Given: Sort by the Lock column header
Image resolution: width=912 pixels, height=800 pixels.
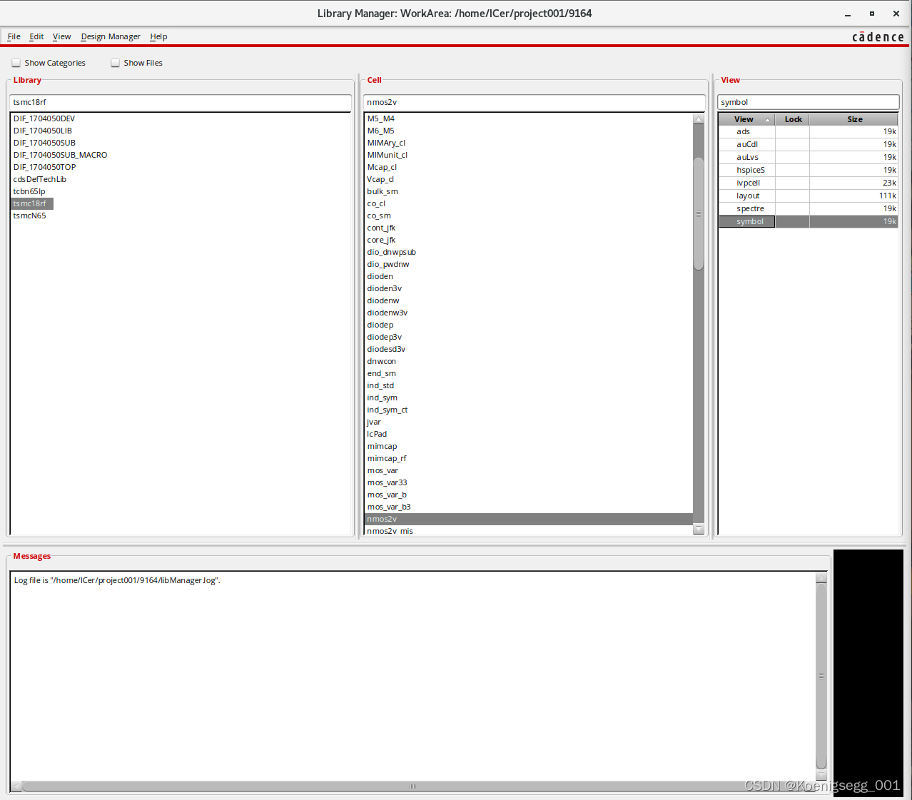Looking at the screenshot, I should click(x=793, y=119).
